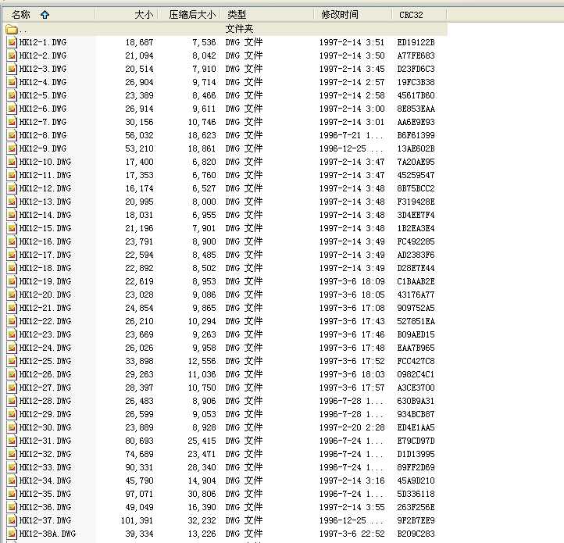Click CRC32 value FCC427C8

[416, 361]
